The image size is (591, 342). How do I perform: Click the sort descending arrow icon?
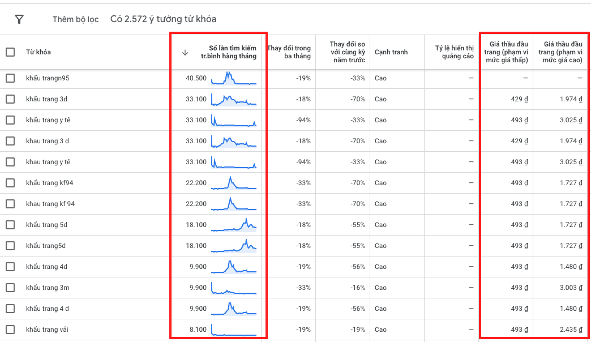coord(185,53)
